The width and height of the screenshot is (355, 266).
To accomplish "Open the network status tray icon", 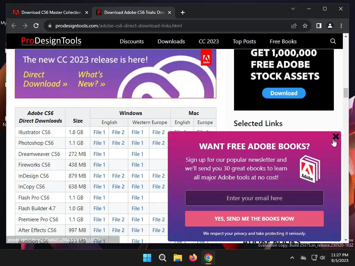I will click(314, 258).
